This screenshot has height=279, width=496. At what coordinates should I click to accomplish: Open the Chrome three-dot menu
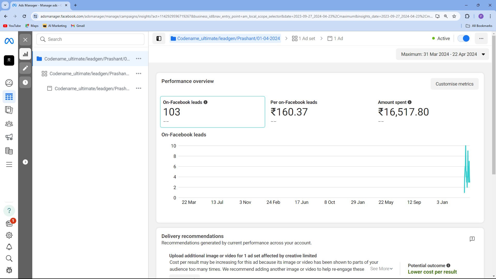point(490,16)
